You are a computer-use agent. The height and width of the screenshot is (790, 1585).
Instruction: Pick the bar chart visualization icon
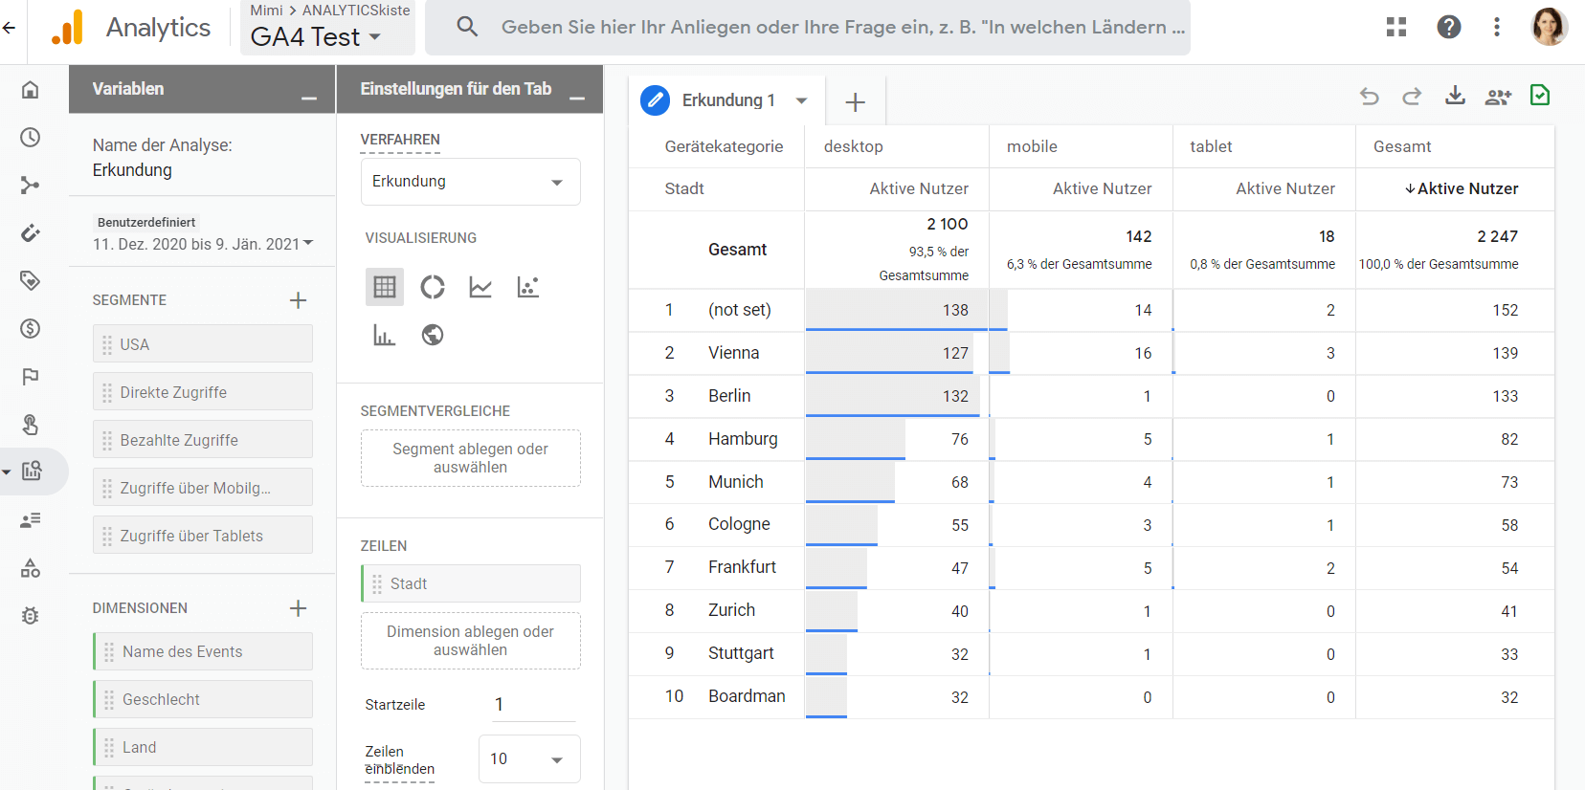click(384, 335)
